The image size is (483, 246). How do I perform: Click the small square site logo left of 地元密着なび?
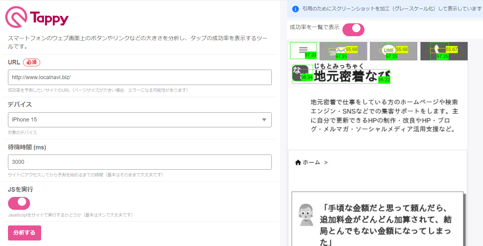coord(301,73)
